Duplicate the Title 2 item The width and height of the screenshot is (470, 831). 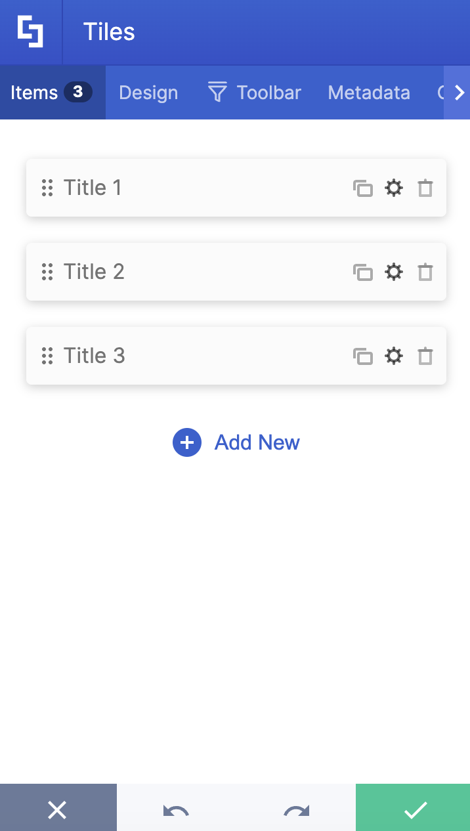tap(363, 272)
